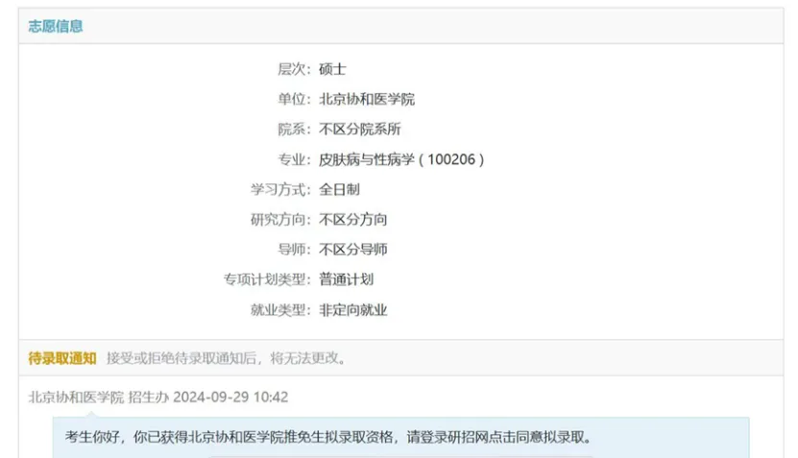The height and width of the screenshot is (458, 798).
Task: Click the 就业类型 field label
Action: coord(280,310)
